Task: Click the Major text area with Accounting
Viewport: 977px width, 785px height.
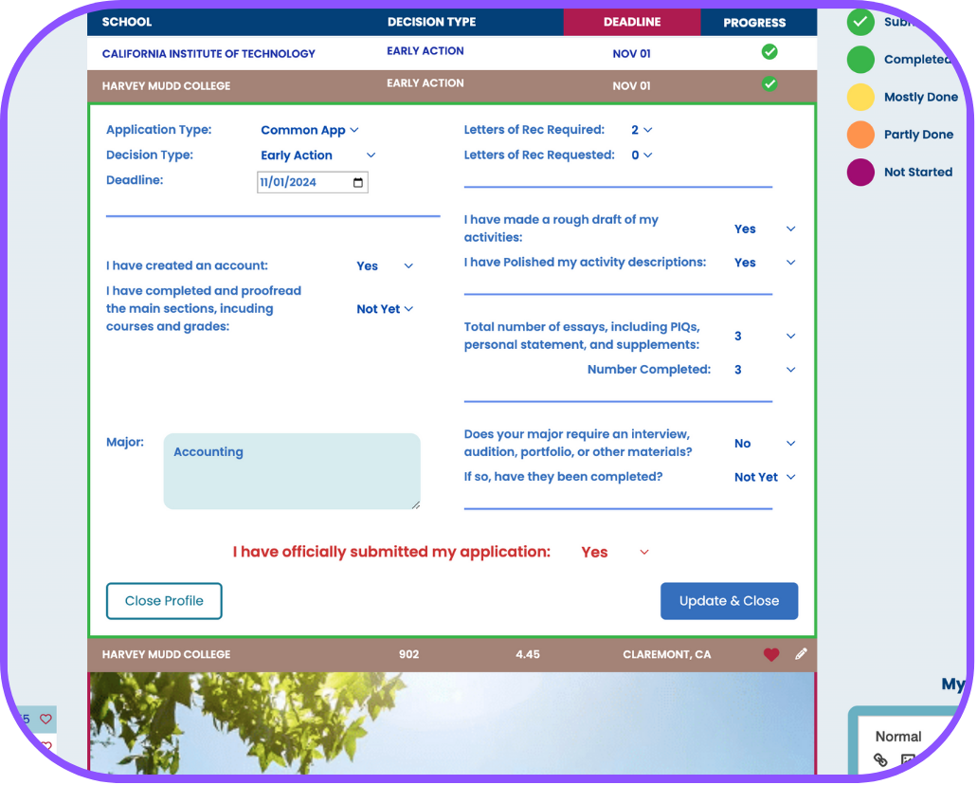Action: (292, 472)
